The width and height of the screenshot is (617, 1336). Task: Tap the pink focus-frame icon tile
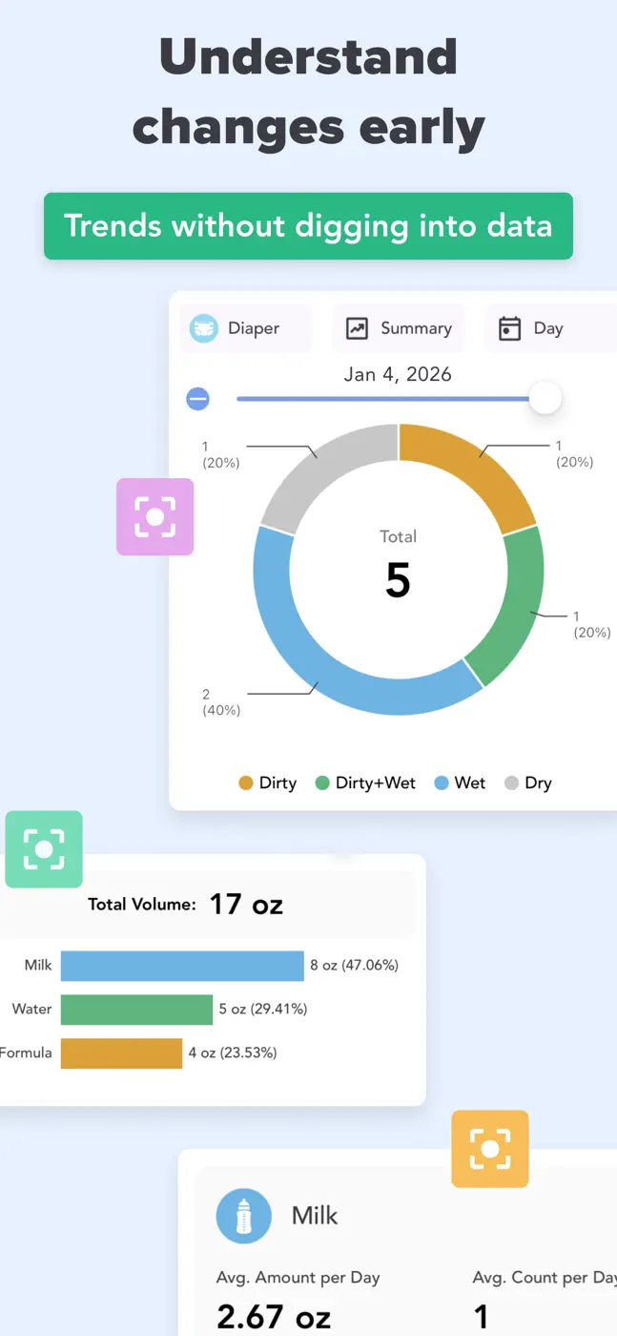(x=155, y=516)
